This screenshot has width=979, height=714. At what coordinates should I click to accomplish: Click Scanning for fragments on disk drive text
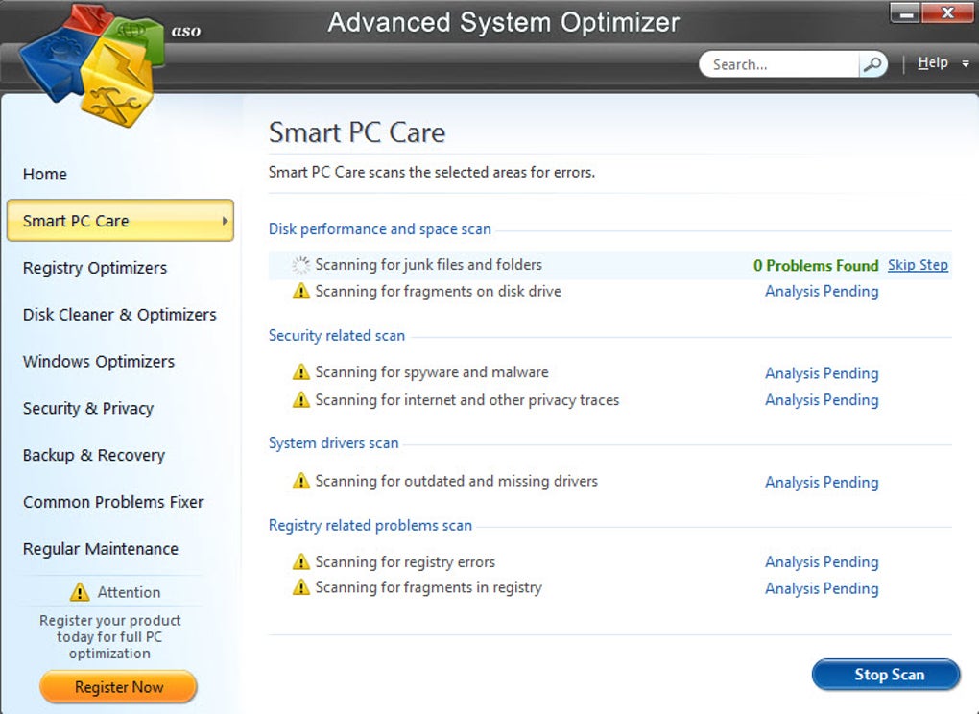(439, 292)
